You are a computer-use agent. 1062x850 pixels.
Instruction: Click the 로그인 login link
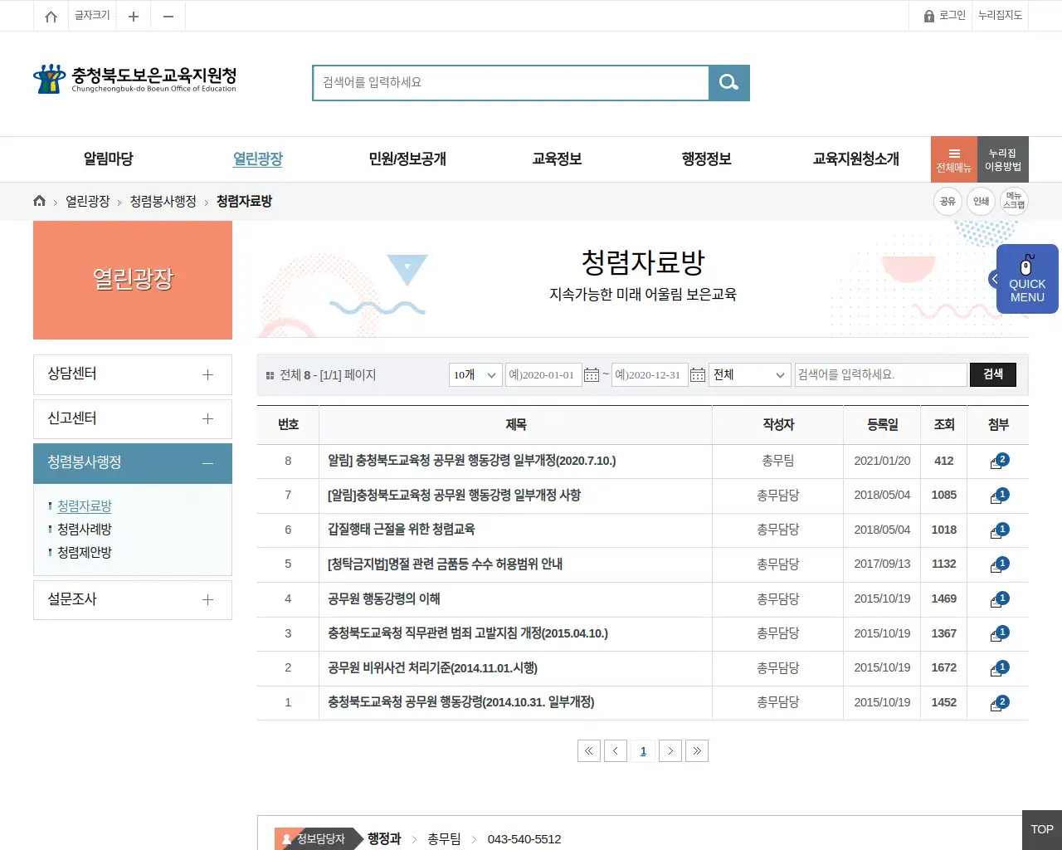(944, 16)
